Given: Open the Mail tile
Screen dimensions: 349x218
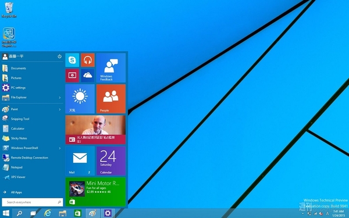Looking at the screenshot, I should pyautogui.click(x=80, y=160).
